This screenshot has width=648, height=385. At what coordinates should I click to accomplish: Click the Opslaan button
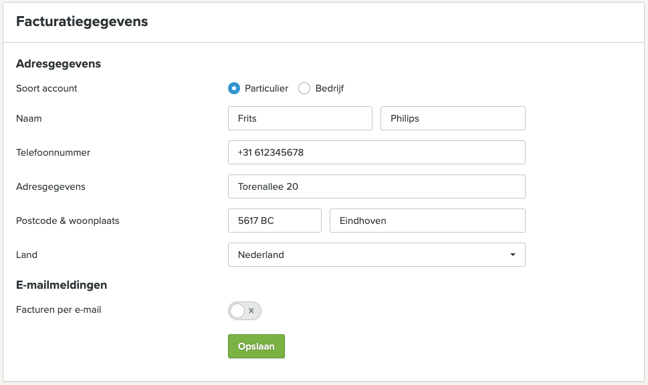[256, 346]
